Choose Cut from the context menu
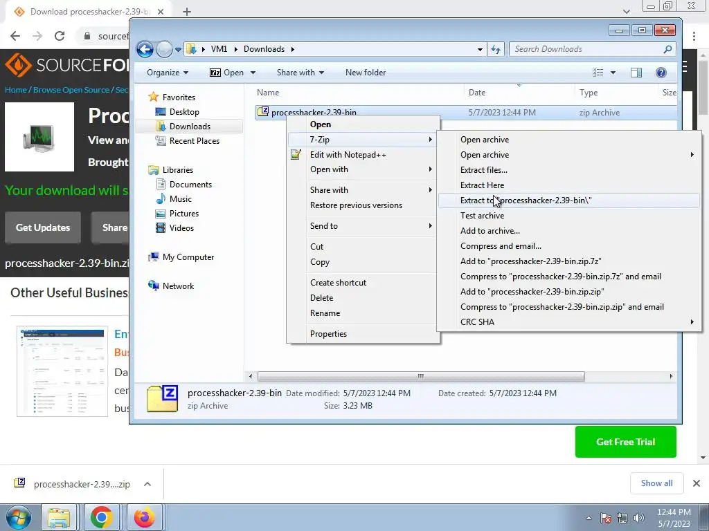Image resolution: width=709 pixels, height=531 pixels. 363,247
